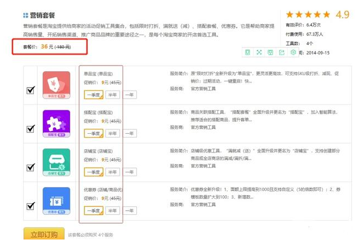Click 官方营销工具 provider in 搭配宝 row
Image resolution: width=355 pixels, height=245 pixels.
pyautogui.click(x=203, y=127)
